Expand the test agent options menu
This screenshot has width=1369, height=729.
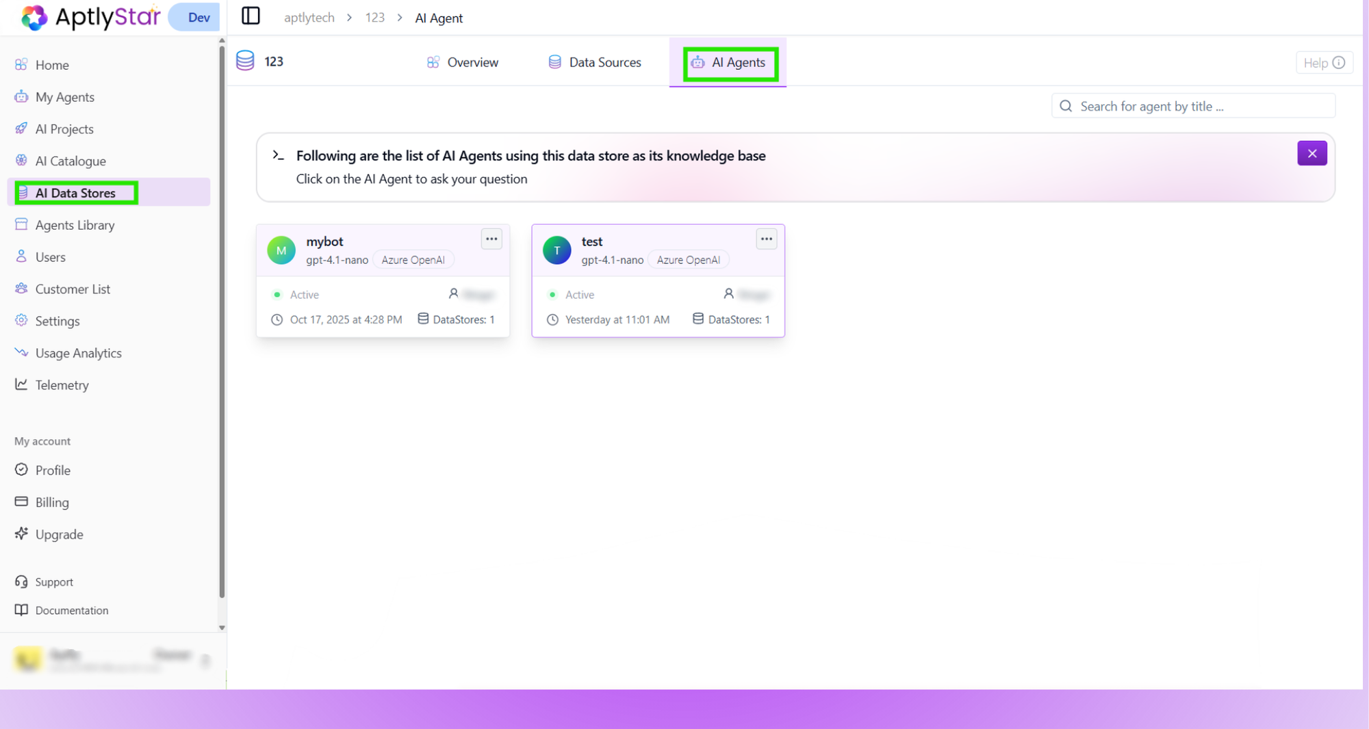tap(767, 239)
